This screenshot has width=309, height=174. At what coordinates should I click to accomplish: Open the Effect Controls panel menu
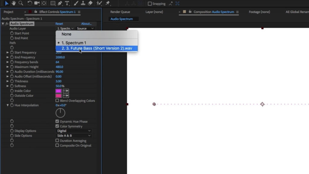(79, 12)
